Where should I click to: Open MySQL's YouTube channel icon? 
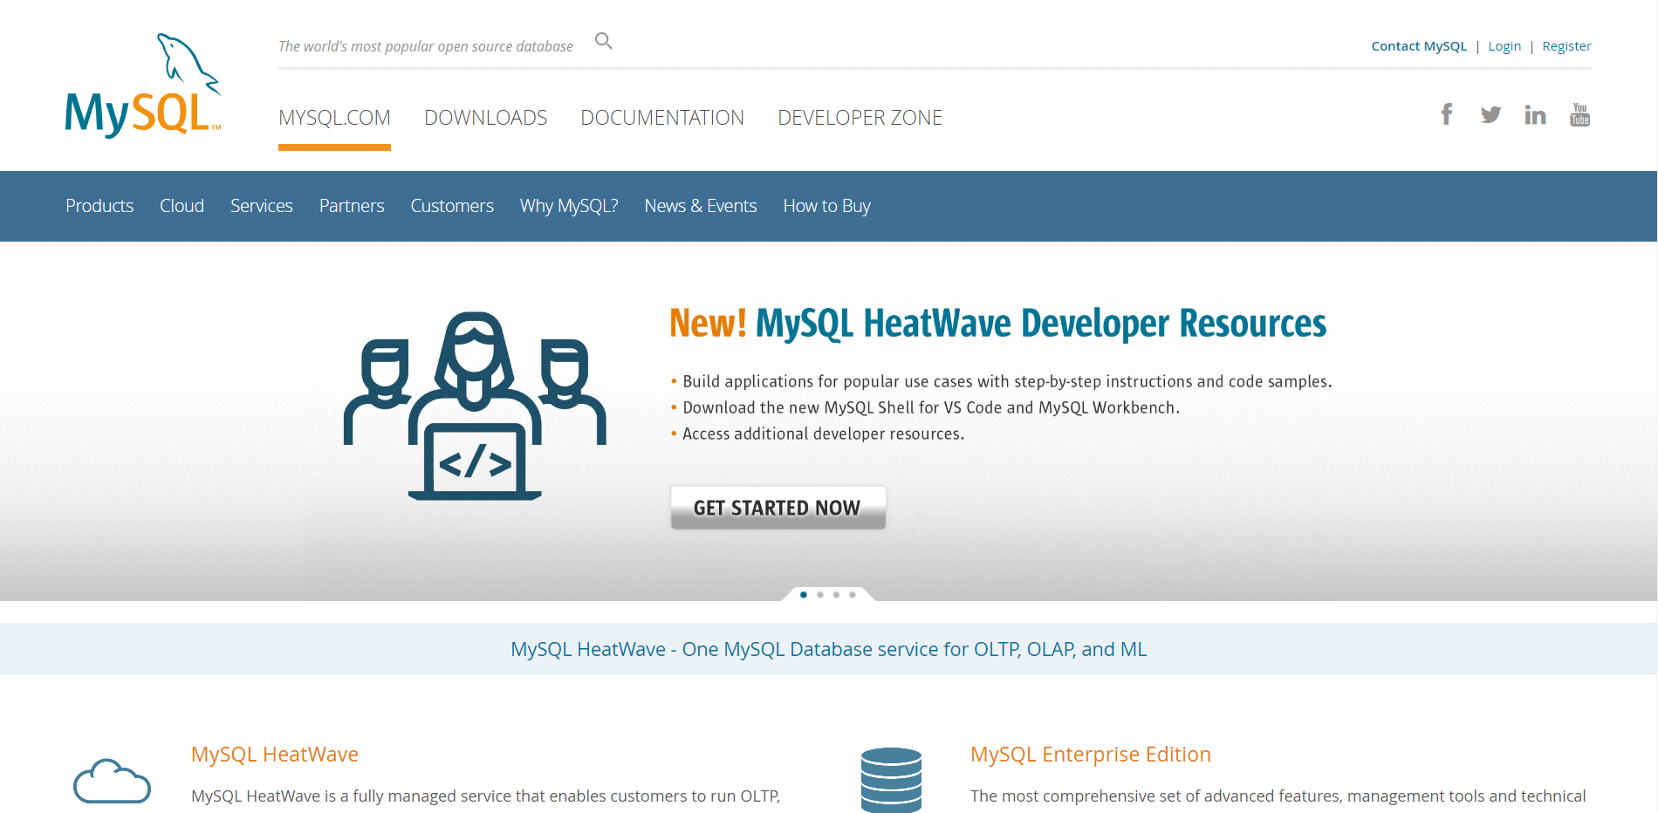(1579, 113)
